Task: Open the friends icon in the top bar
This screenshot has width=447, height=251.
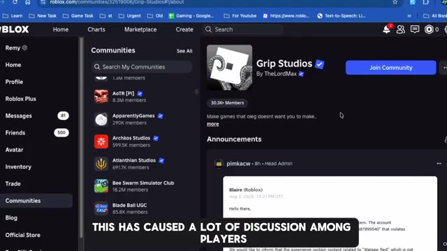Action: coord(400,29)
